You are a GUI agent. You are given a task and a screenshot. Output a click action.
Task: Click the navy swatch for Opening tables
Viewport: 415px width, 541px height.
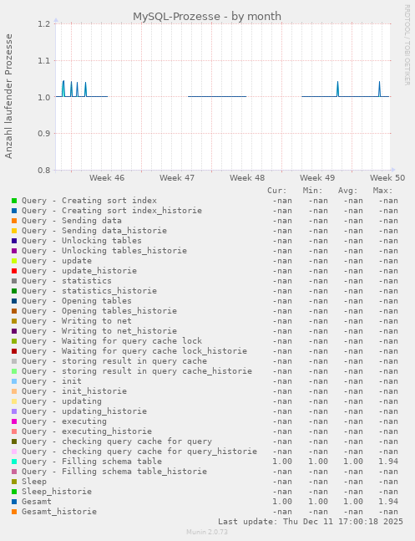(x=14, y=301)
